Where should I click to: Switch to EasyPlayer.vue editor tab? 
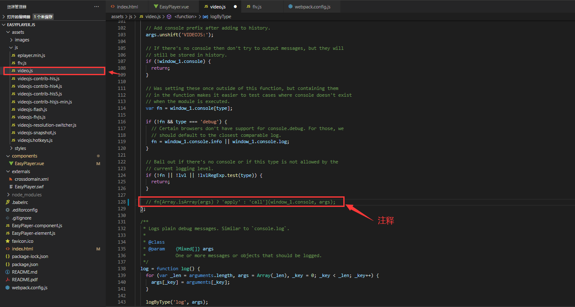pyautogui.click(x=174, y=7)
